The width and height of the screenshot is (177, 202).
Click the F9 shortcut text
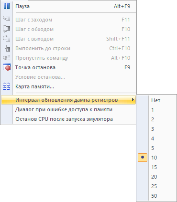(x=127, y=67)
